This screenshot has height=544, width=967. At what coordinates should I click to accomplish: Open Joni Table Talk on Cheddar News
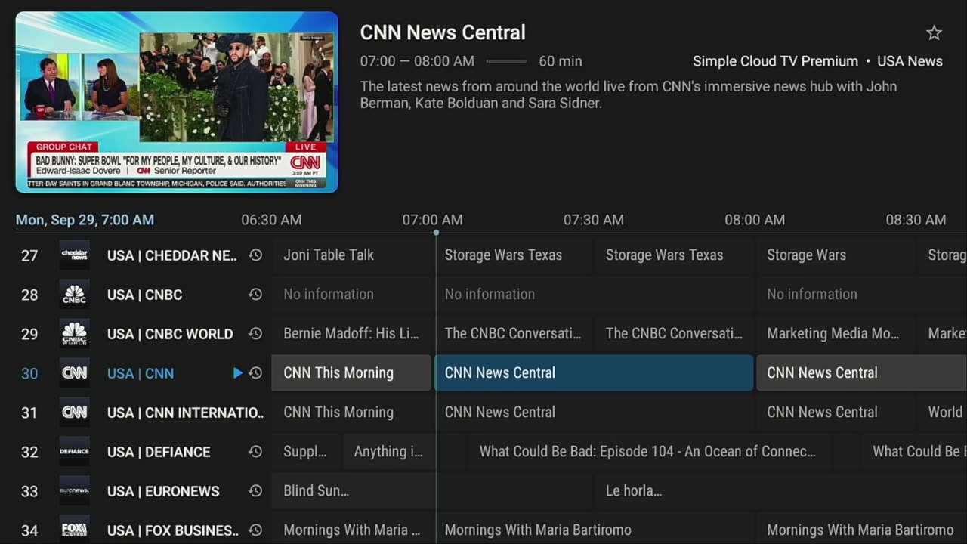351,255
